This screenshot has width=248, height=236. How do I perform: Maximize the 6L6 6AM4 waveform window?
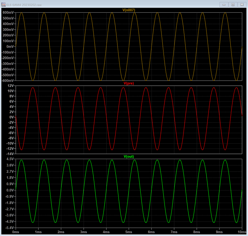point(233,5)
